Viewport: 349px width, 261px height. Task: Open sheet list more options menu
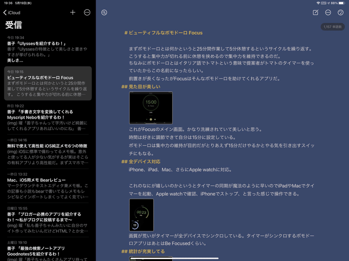pos(87,13)
